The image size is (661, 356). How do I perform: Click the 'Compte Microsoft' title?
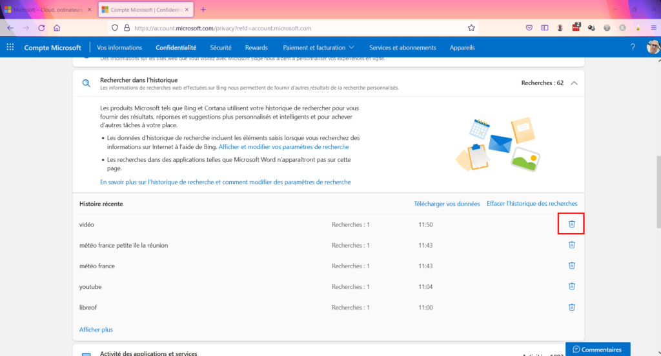pos(52,48)
